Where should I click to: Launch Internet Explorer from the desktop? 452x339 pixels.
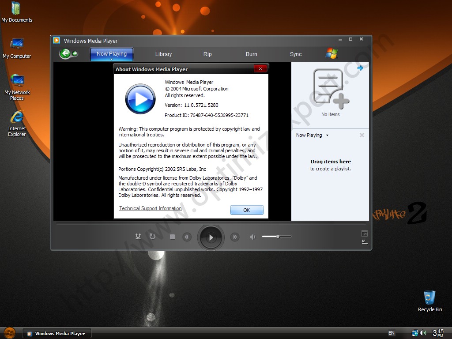17,124
